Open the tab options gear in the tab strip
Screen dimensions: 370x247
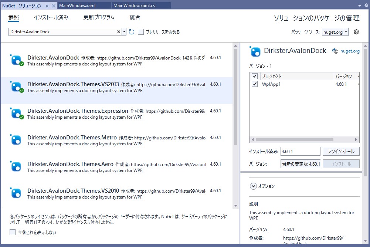coord(366,5)
